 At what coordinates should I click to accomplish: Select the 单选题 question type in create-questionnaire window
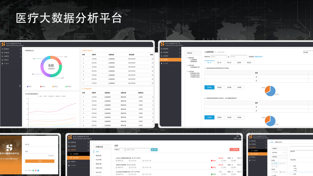pos(275,163)
